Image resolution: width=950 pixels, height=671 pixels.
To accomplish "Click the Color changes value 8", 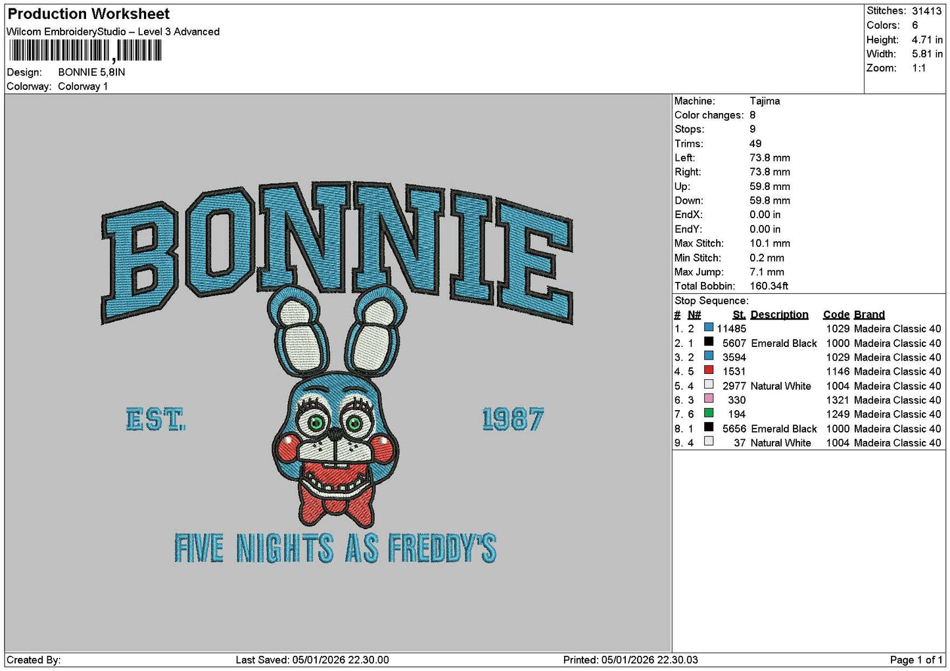I will [x=753, y=115].
